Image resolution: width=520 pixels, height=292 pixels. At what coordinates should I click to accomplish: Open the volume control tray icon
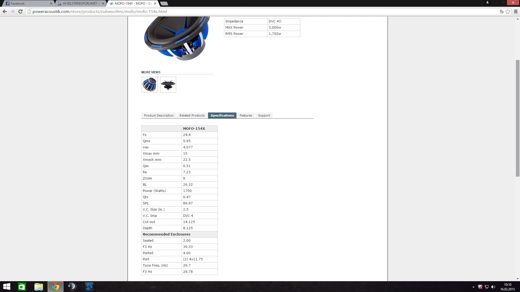pyautogui.click(x=493, y=287)
